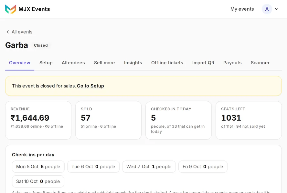The width and height of the screenshot is (287, 193).
Task: Select the Fri 9 Oct check-in chip
Action: pos(203,167)
